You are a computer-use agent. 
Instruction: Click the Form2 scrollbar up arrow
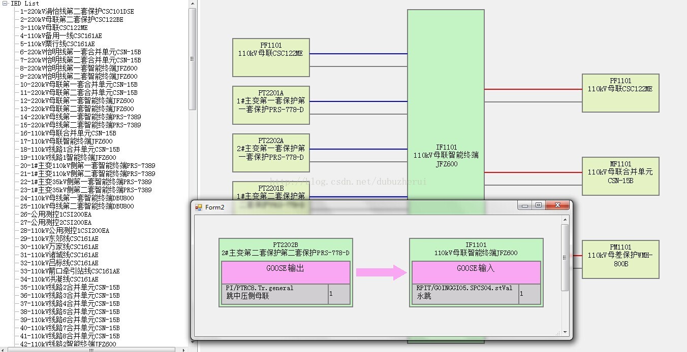565,220
